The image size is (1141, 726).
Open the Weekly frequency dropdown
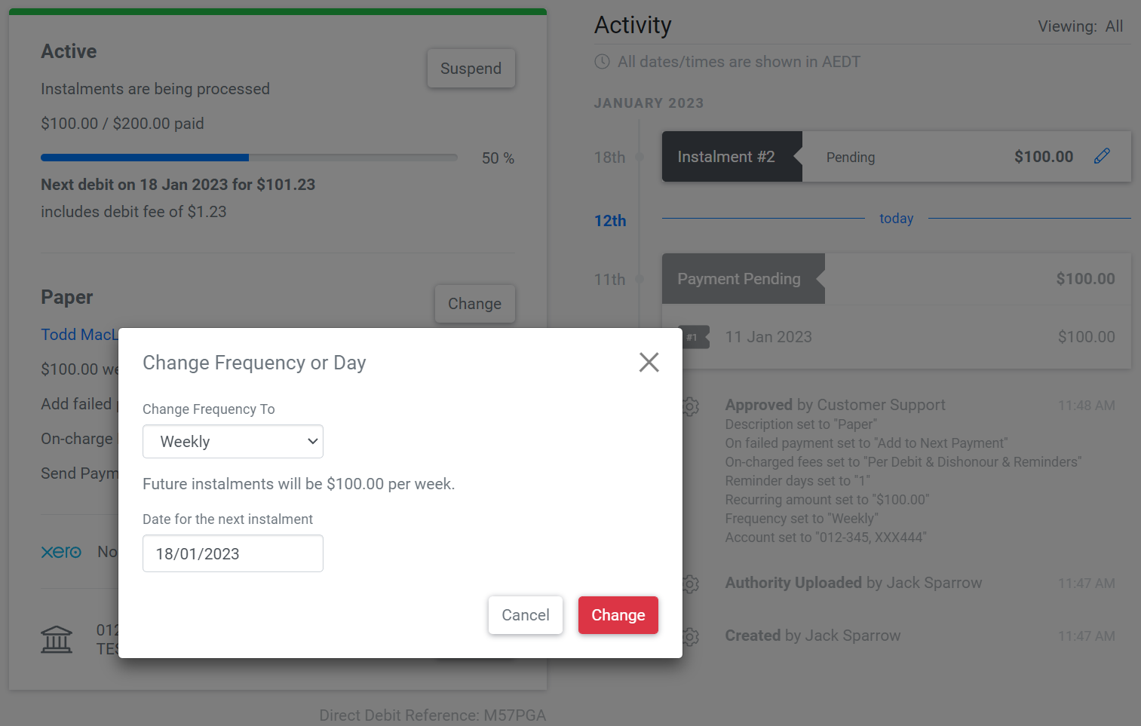(x=233, y=442)
